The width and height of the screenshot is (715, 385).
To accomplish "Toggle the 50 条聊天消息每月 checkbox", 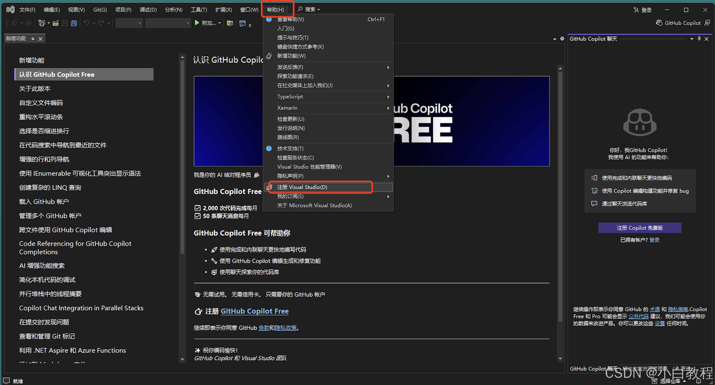I will 197,216.
